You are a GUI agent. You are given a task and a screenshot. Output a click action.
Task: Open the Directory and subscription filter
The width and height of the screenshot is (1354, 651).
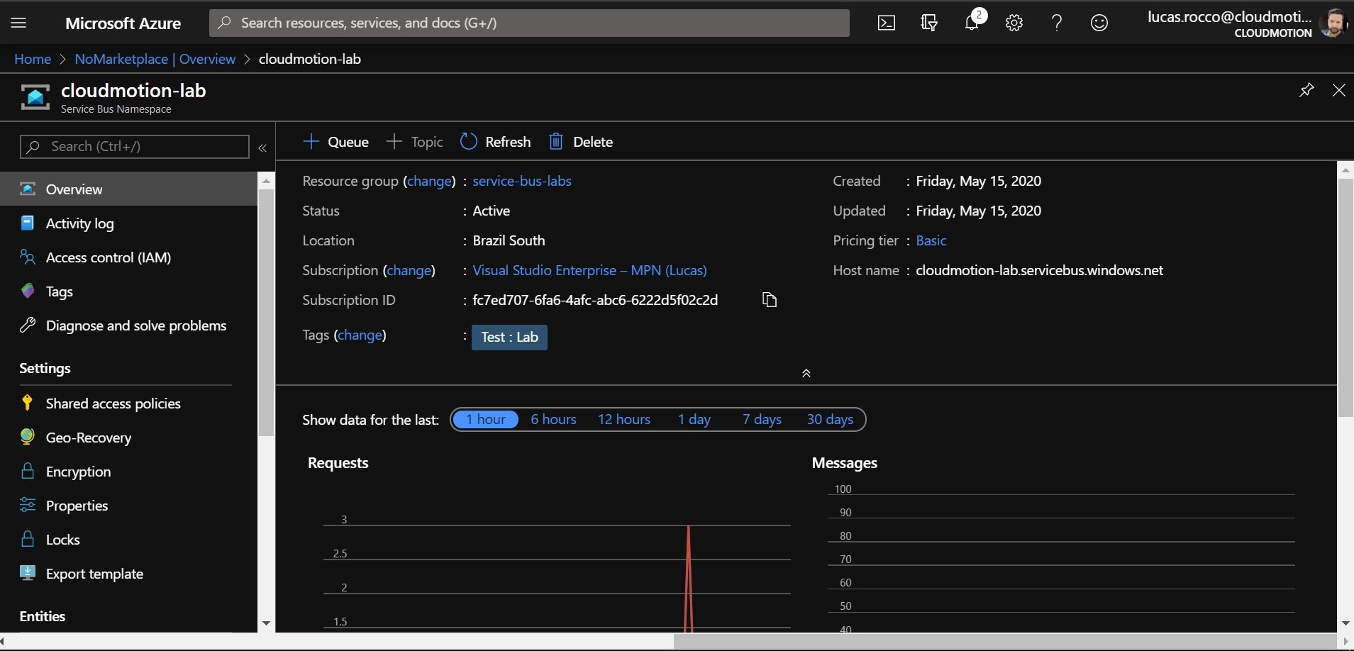click(929, 23)
